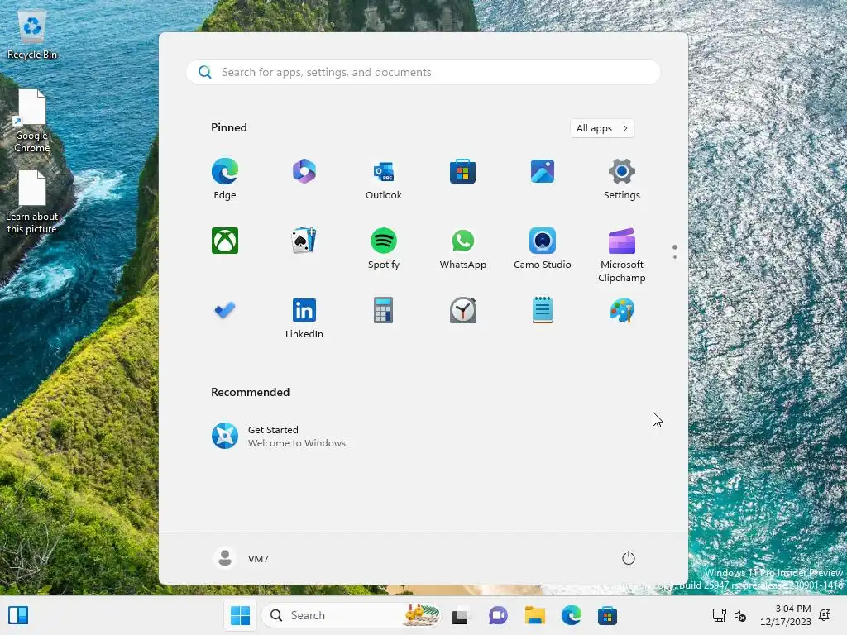847x635 pixels.
Task: Select the Recycle Bin desktop icon
Action: 32,35
